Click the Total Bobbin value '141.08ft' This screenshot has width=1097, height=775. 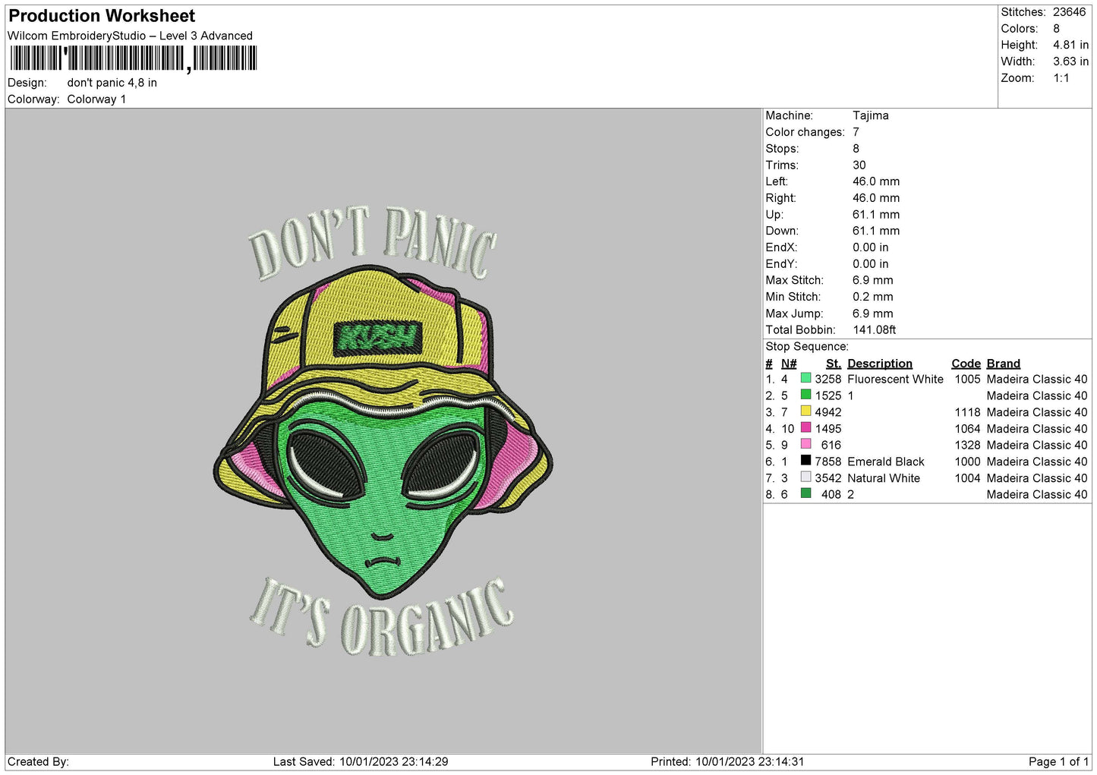874,329
